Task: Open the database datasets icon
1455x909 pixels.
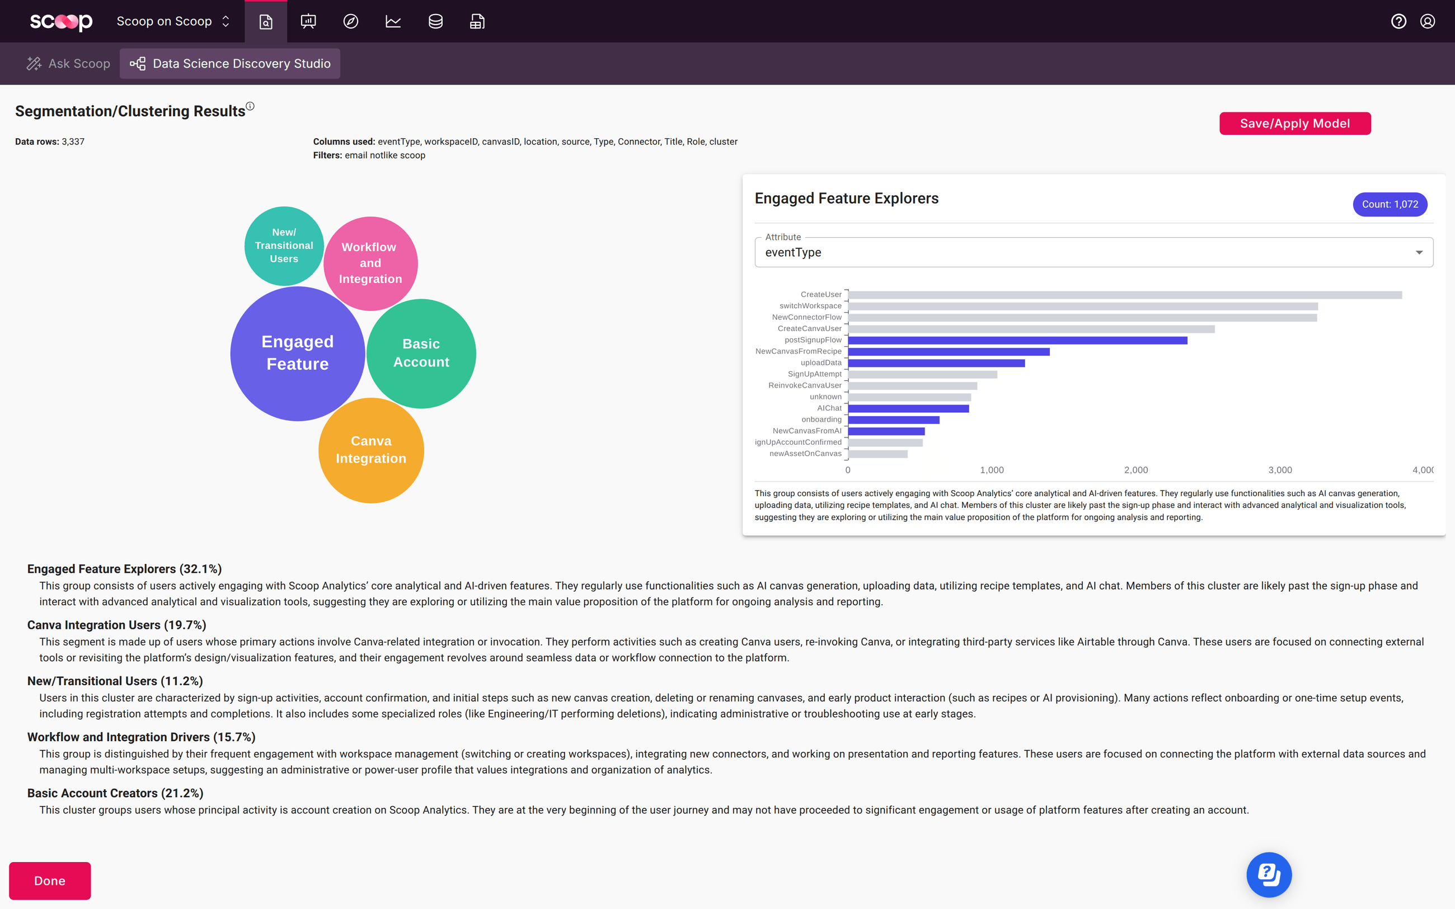Action: click(x=435, y=21)
